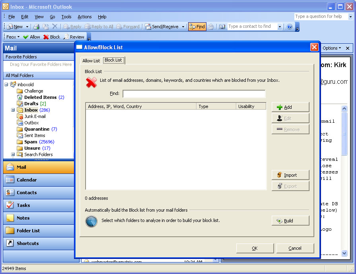Click the 'Type a contact to find' box

click(253, 27)
